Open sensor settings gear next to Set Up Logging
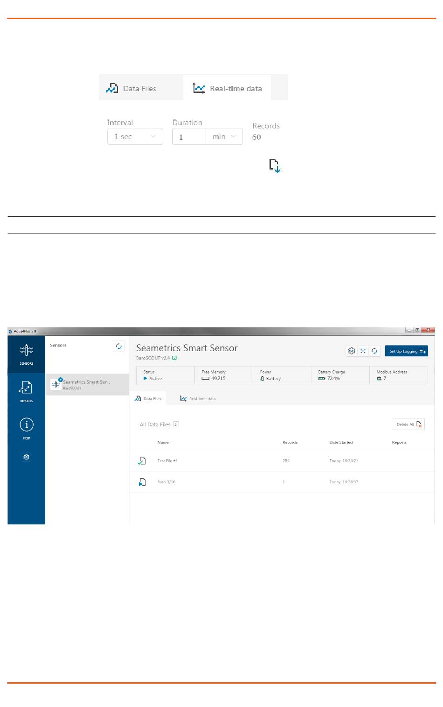 click(352, 351)
